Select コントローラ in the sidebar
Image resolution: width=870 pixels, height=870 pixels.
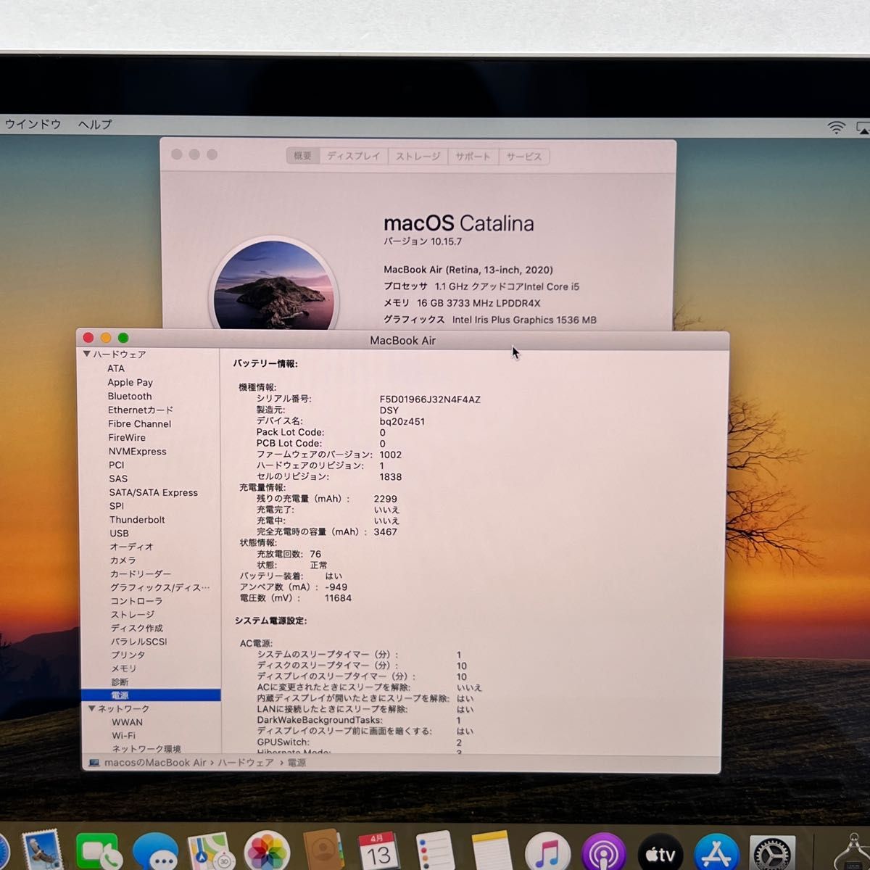136,601
